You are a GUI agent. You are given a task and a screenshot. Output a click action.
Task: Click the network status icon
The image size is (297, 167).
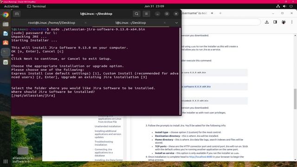(278, 6)
